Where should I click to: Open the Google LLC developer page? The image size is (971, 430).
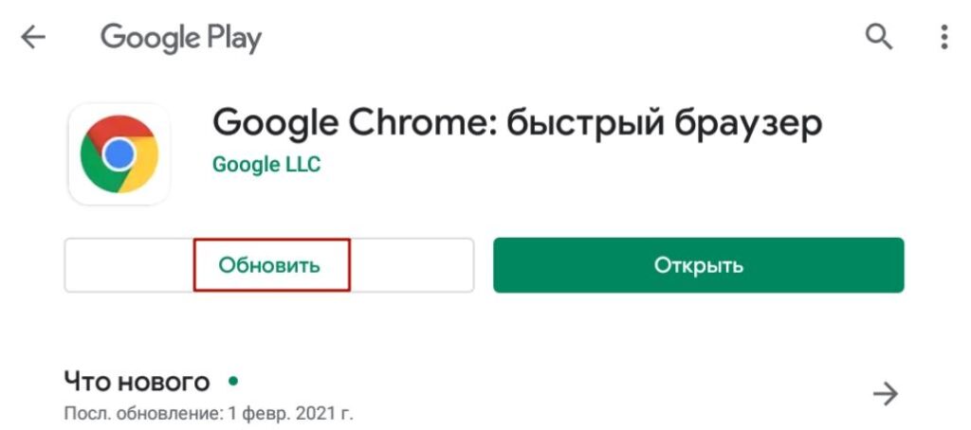coord(266,164)
